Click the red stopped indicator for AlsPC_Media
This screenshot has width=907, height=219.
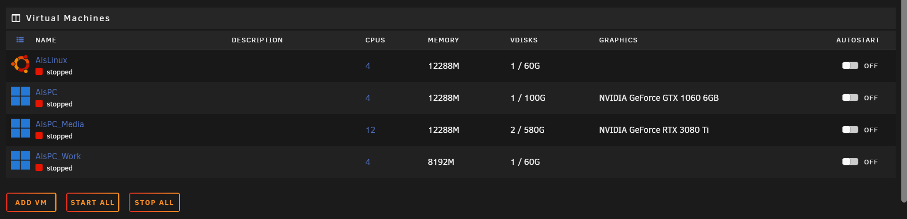(39, 136)
